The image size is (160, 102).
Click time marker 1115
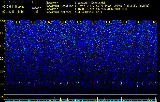tap(78, 22)
